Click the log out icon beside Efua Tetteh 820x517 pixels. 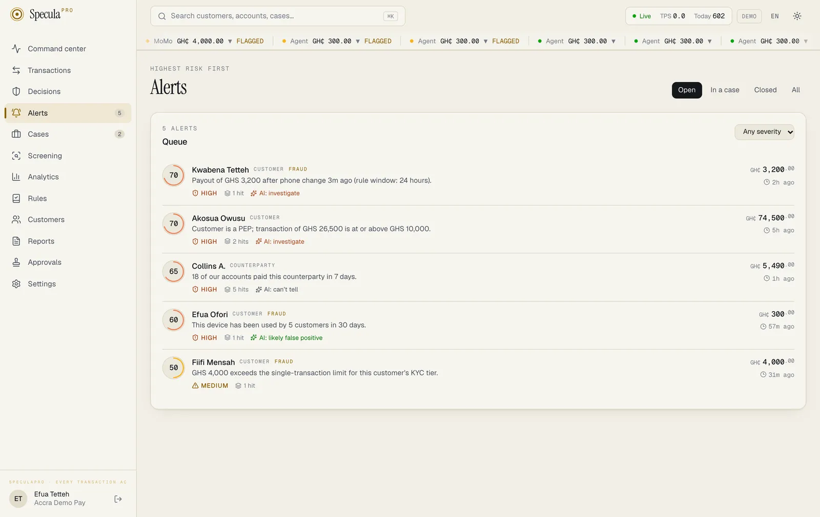pyautogui.click(x=118, y=499)
